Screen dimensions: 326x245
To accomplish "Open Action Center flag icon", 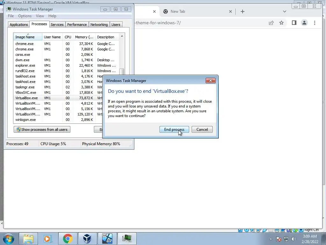I will [279, 239].
